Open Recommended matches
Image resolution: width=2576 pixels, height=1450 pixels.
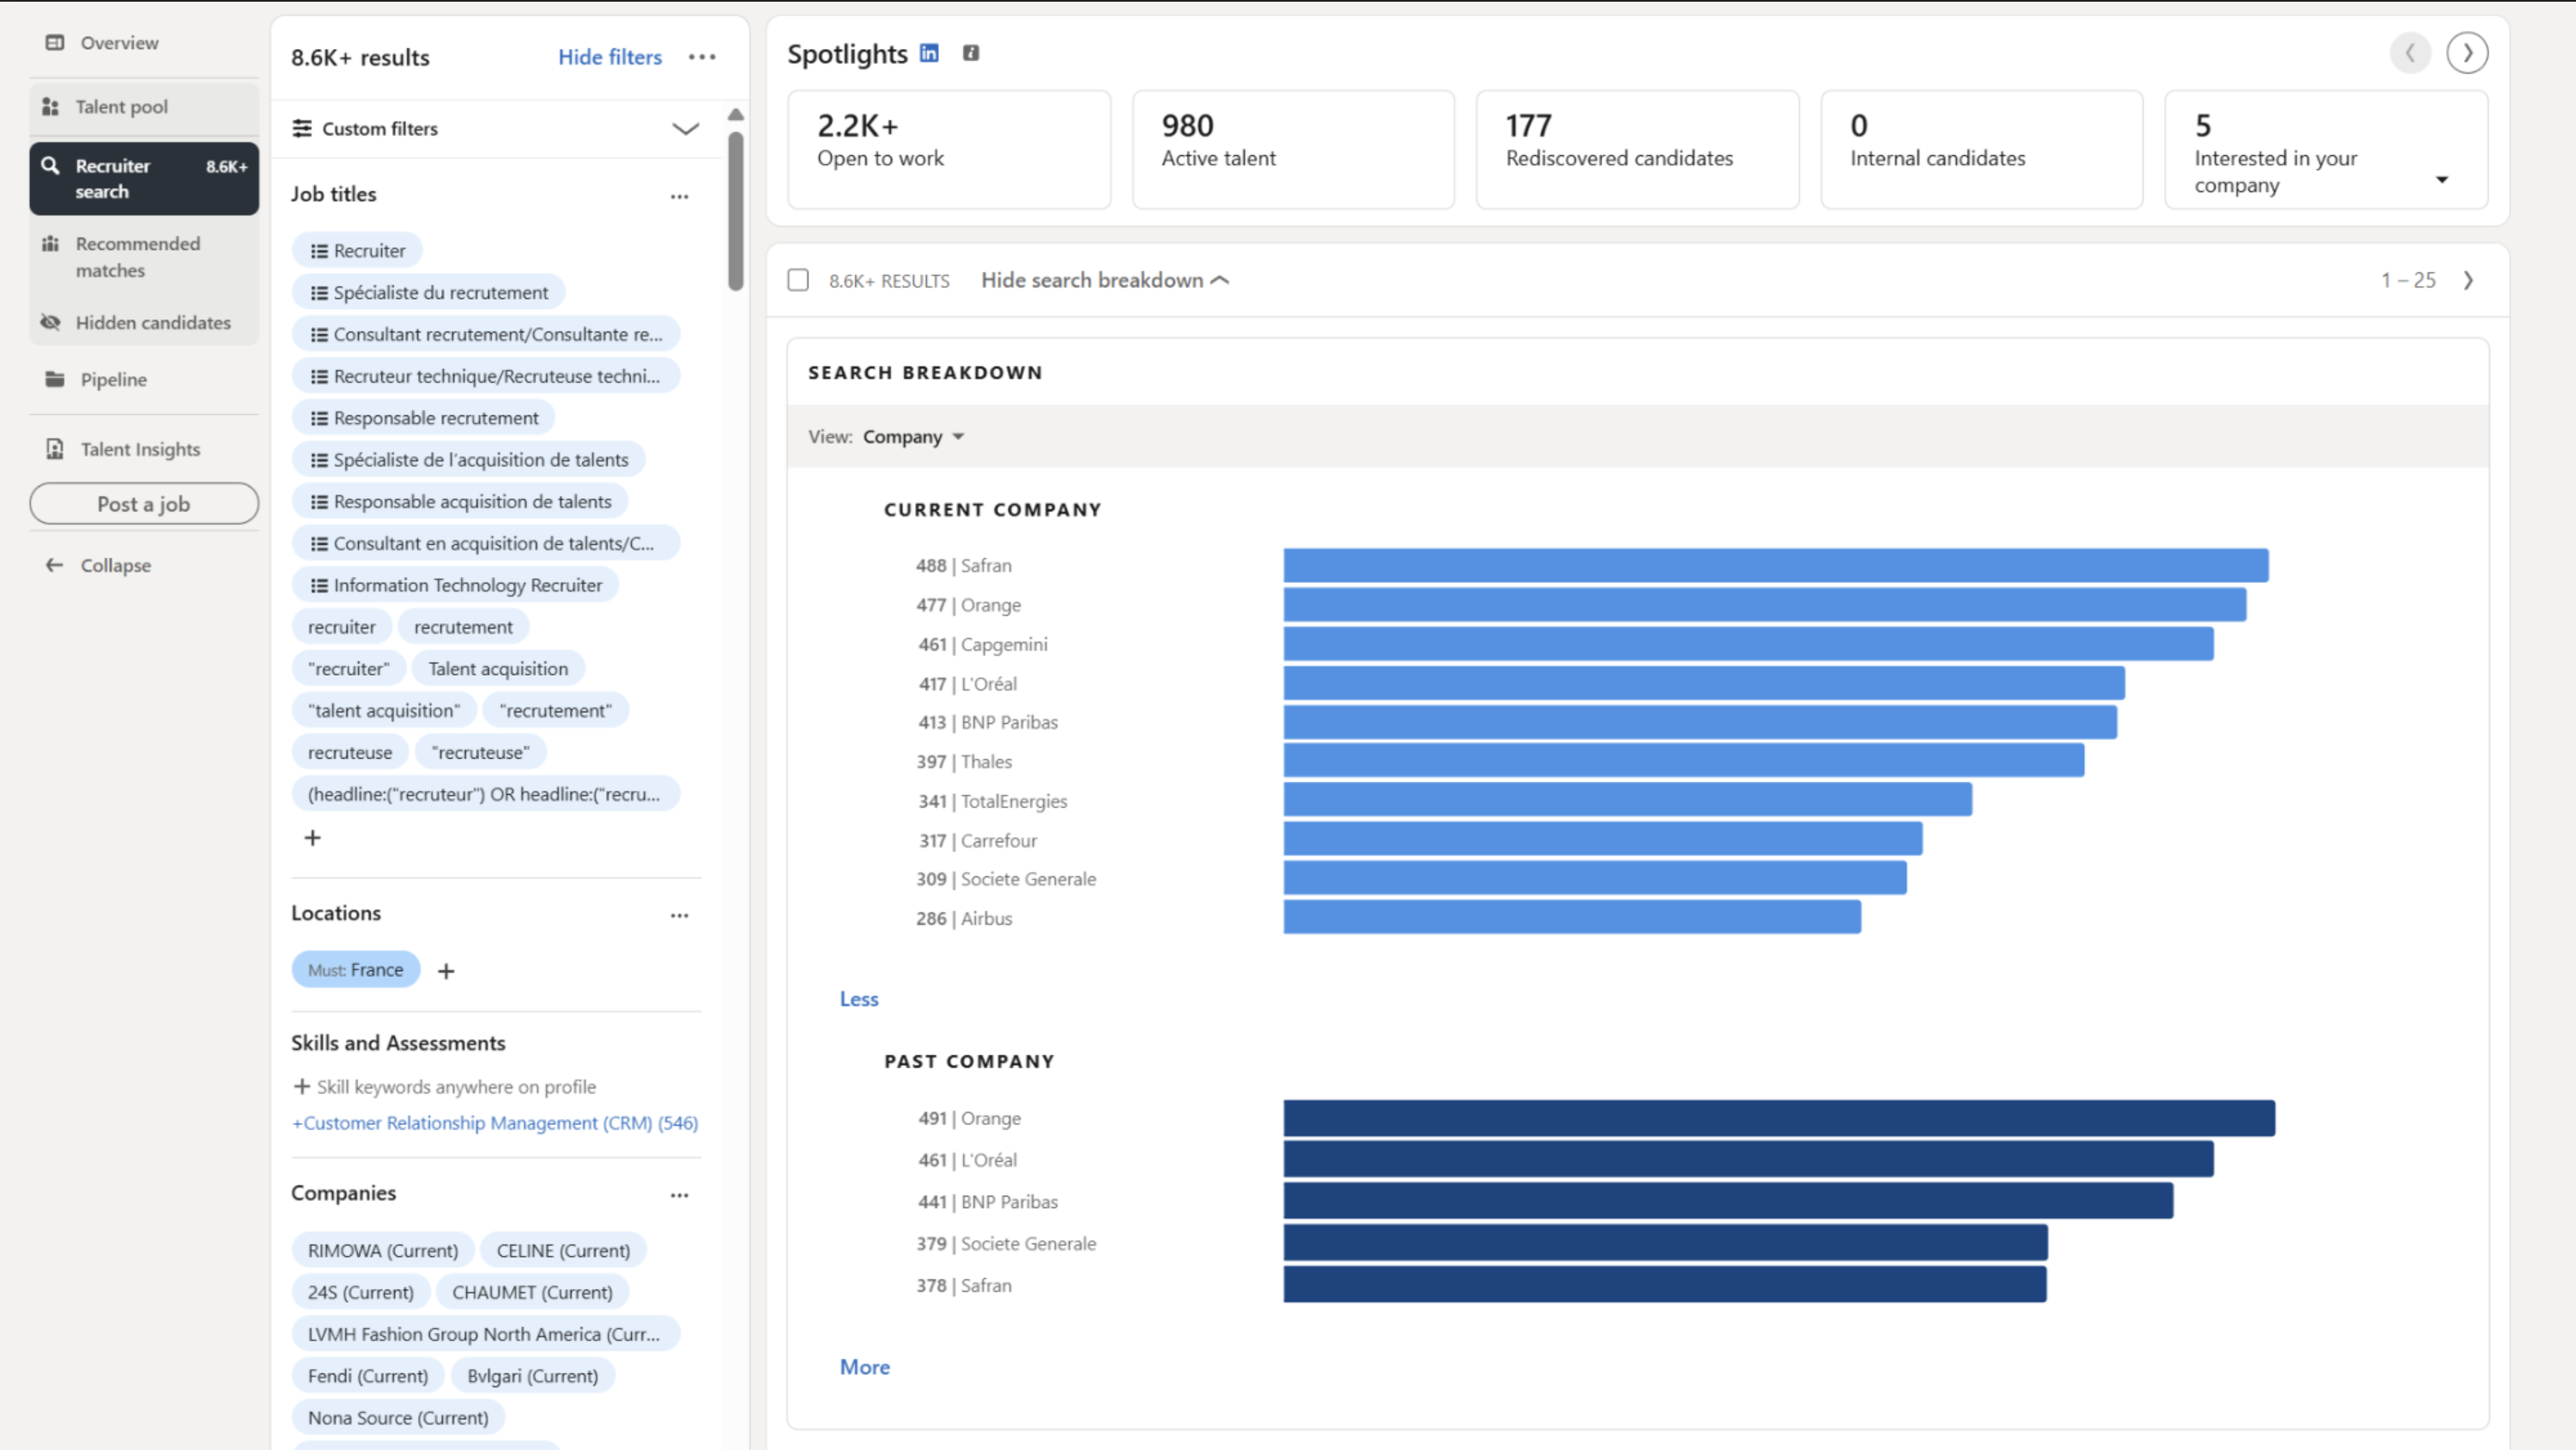click(x=143, y=257)
